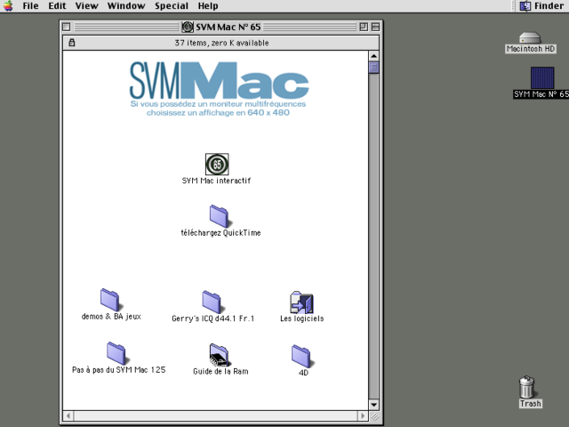569x427 pixels.
Task: Open the Special menu
Action: tap(172, 6)
